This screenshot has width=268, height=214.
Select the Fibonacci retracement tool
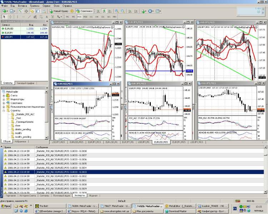pos(41,17)
